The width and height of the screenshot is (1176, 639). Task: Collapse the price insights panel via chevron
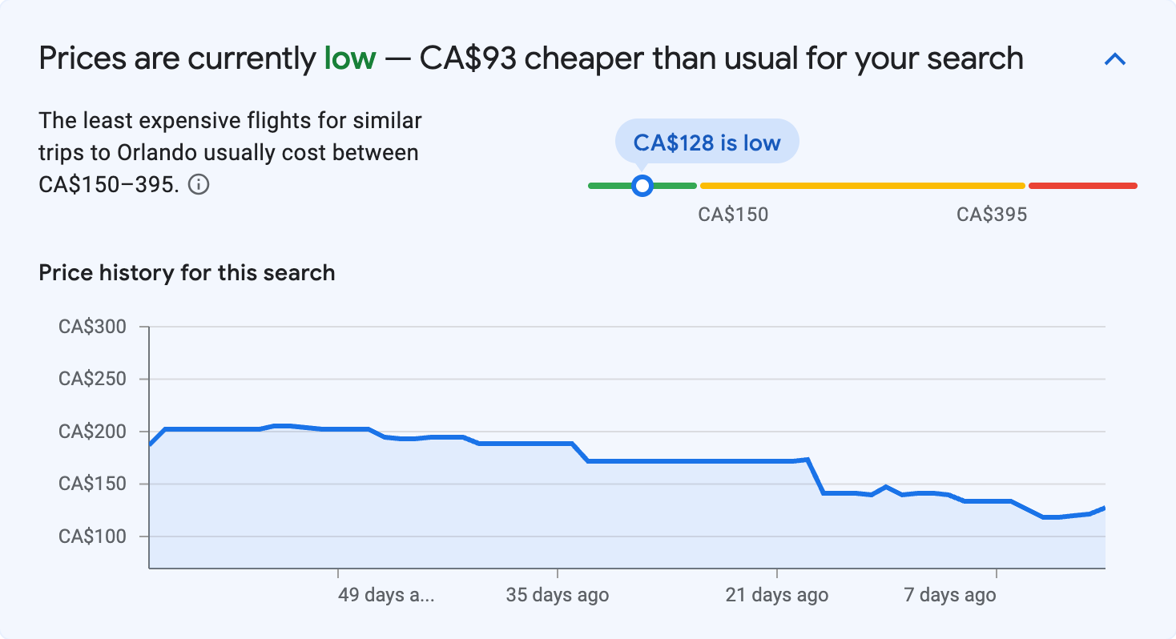1115,58
